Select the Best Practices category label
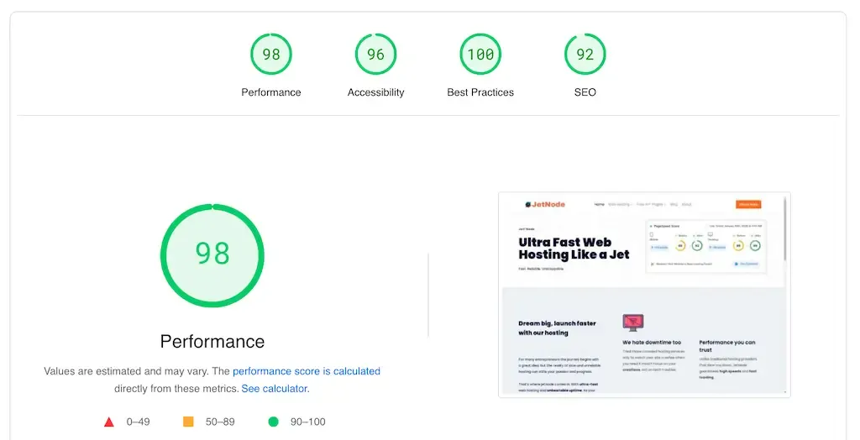 point(480,92)
